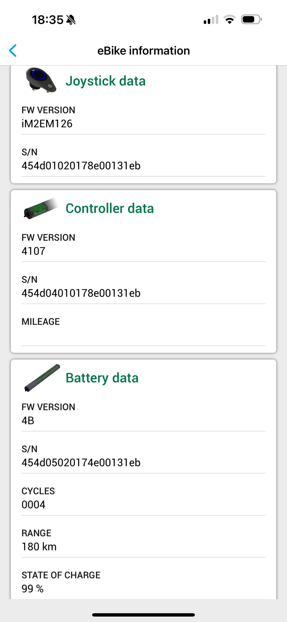Image resolution: width=287 pixels, height=622 pixels.
Task: Tap the Wi-Fi status icon
Action: pos(229,19)
